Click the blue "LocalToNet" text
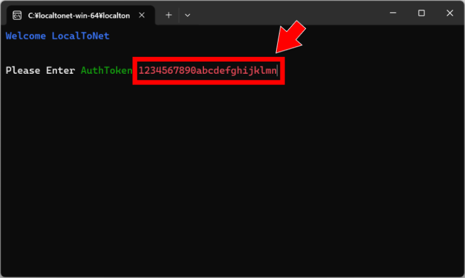Image resolution: width=465 pixels, height=278 pixels. tap(81, 36)
